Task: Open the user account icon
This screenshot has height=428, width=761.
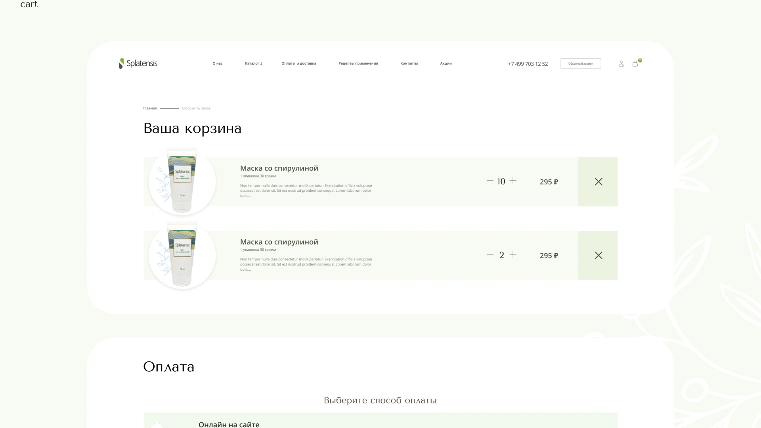Action: point(621,64)
